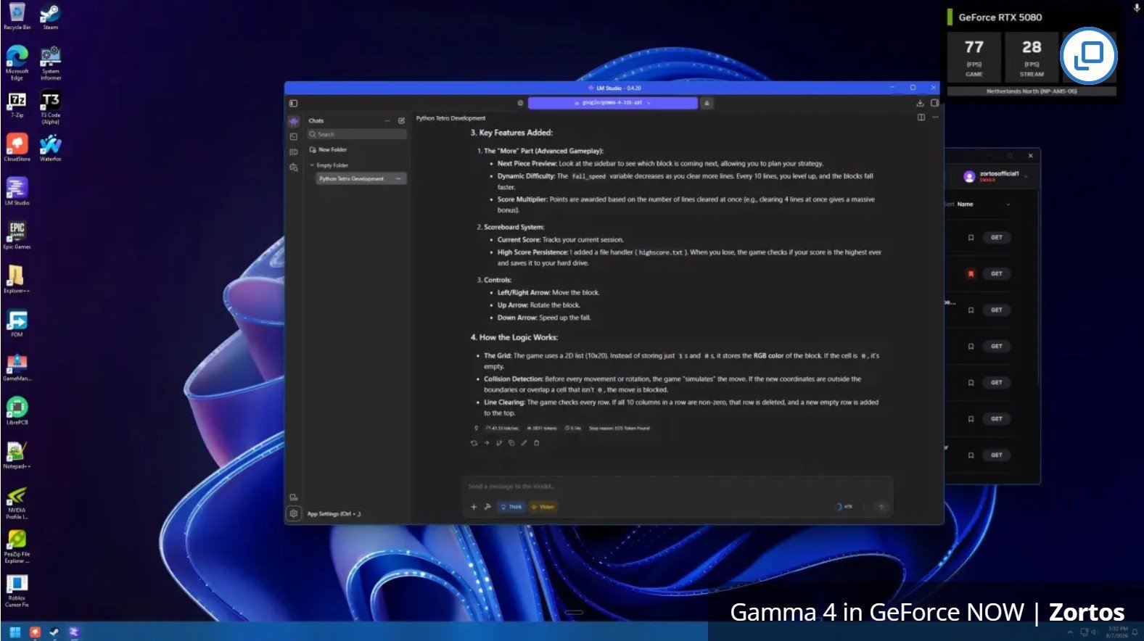Screen dimensions: 1144x641
Task: Click the Stop reason EOS Token Found text
Action: point(619,429)
